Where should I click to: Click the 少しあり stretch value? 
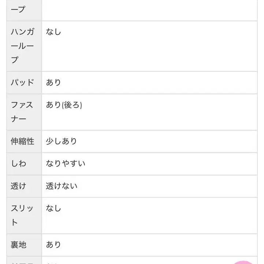point(61,141)
